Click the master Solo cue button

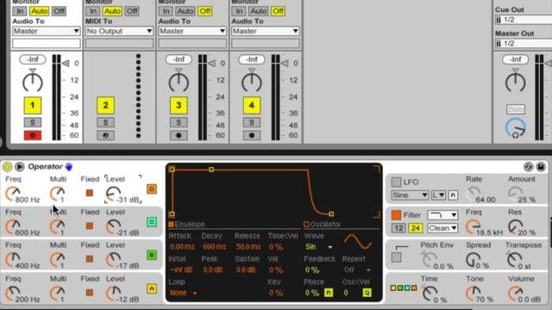point(516,109)
